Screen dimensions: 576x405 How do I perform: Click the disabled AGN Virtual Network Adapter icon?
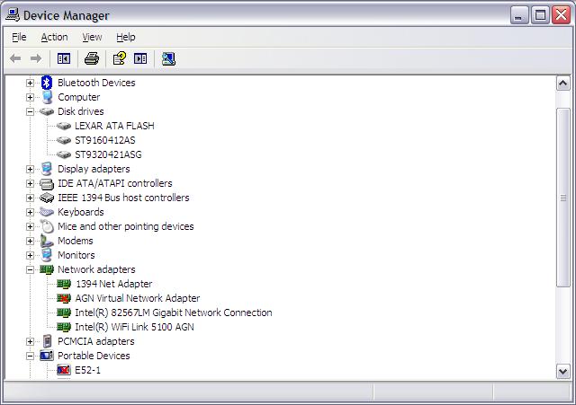pyautogui.click(x=64, y=298)
